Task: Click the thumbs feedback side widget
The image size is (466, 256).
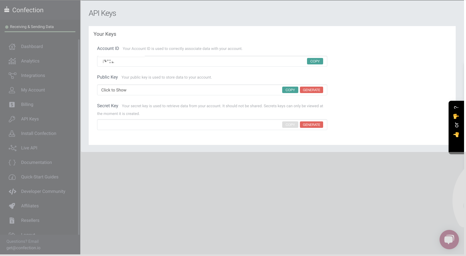Action: (456, 126)
